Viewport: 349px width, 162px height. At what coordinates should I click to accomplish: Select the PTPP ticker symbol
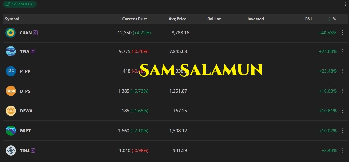pyautogui.click(x=25, y=71)
